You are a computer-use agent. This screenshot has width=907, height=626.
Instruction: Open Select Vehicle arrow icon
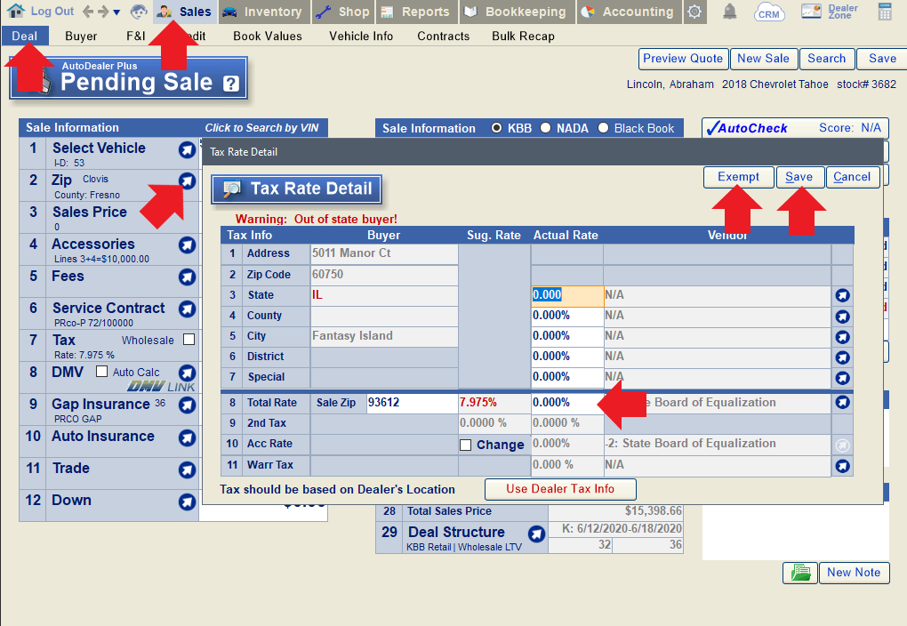tap(187, 150)
